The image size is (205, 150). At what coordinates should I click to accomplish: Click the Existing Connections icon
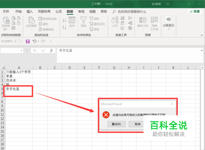[x=19, y=23]
